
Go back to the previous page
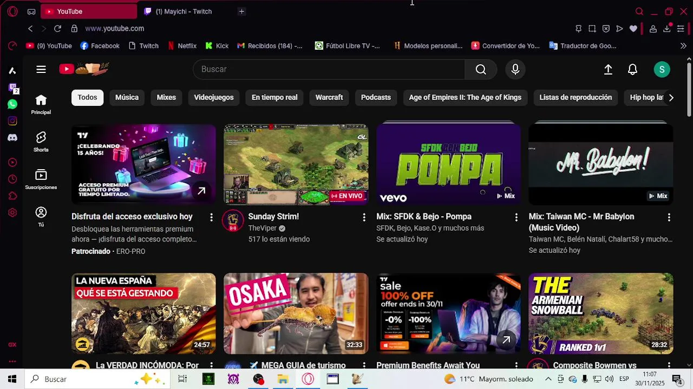tap(30, 29)
